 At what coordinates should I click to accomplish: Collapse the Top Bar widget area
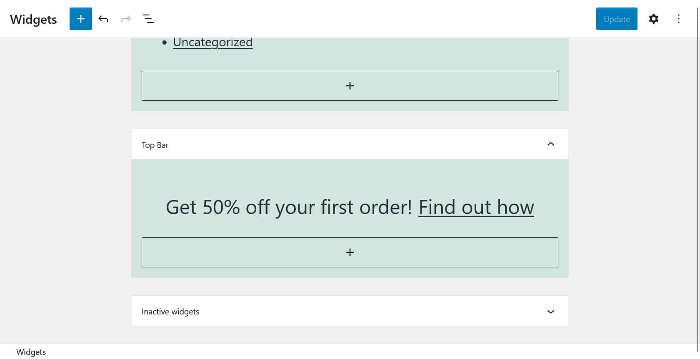pyautogui.click(x=550, y=144)
